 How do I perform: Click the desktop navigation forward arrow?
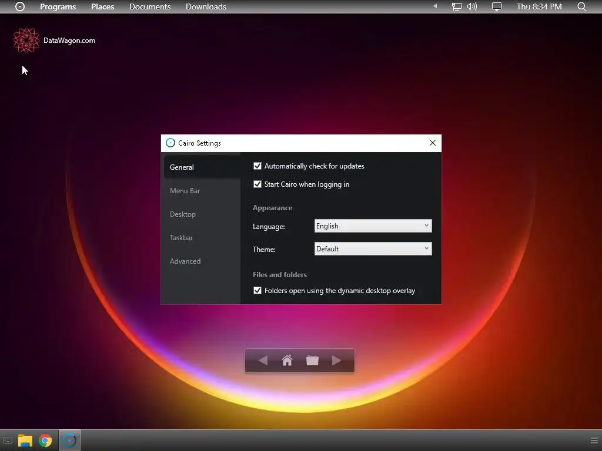tap(336, 361)
